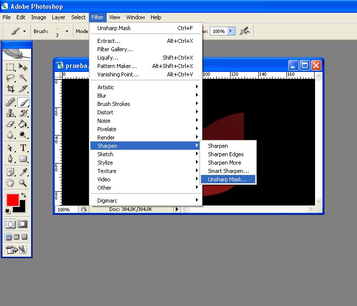The height and width of the screenshot is (306, 357).
Task: Switch to Standard Mode editing
Action: (x=10, y=224)
